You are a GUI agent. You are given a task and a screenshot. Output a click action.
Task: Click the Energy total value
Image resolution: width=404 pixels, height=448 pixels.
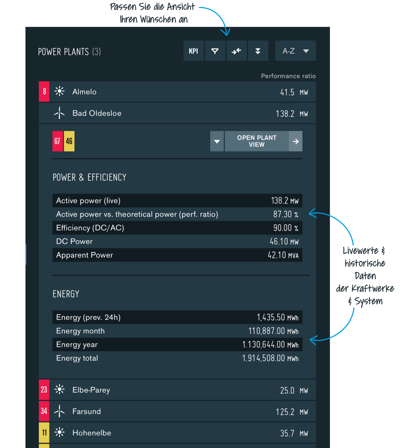tap(271, 358)
